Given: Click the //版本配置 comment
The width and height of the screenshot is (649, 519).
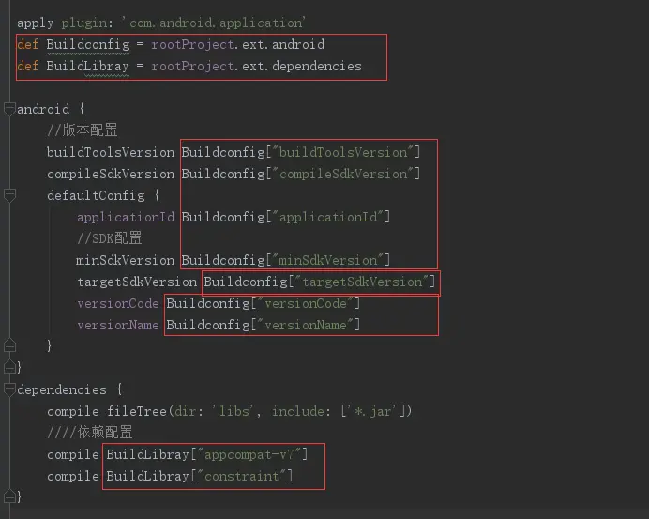Looking at the screenshot, I should [82, 130].
